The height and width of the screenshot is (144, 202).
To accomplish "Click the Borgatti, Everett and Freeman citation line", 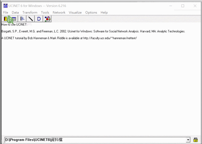I will click(x=93, y=31).
